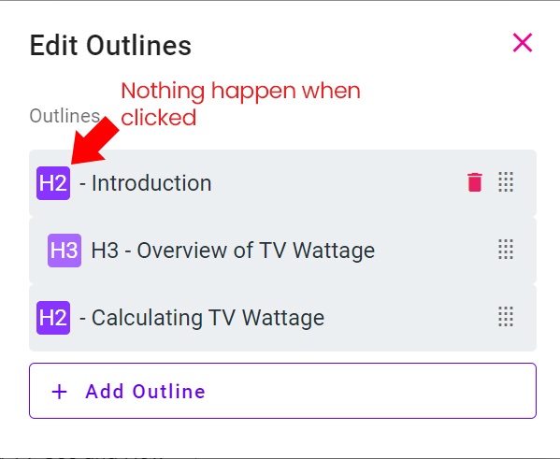Screen dimensions: 560x459
Task: Click the Add Outline text label
Action: [145, 392]
